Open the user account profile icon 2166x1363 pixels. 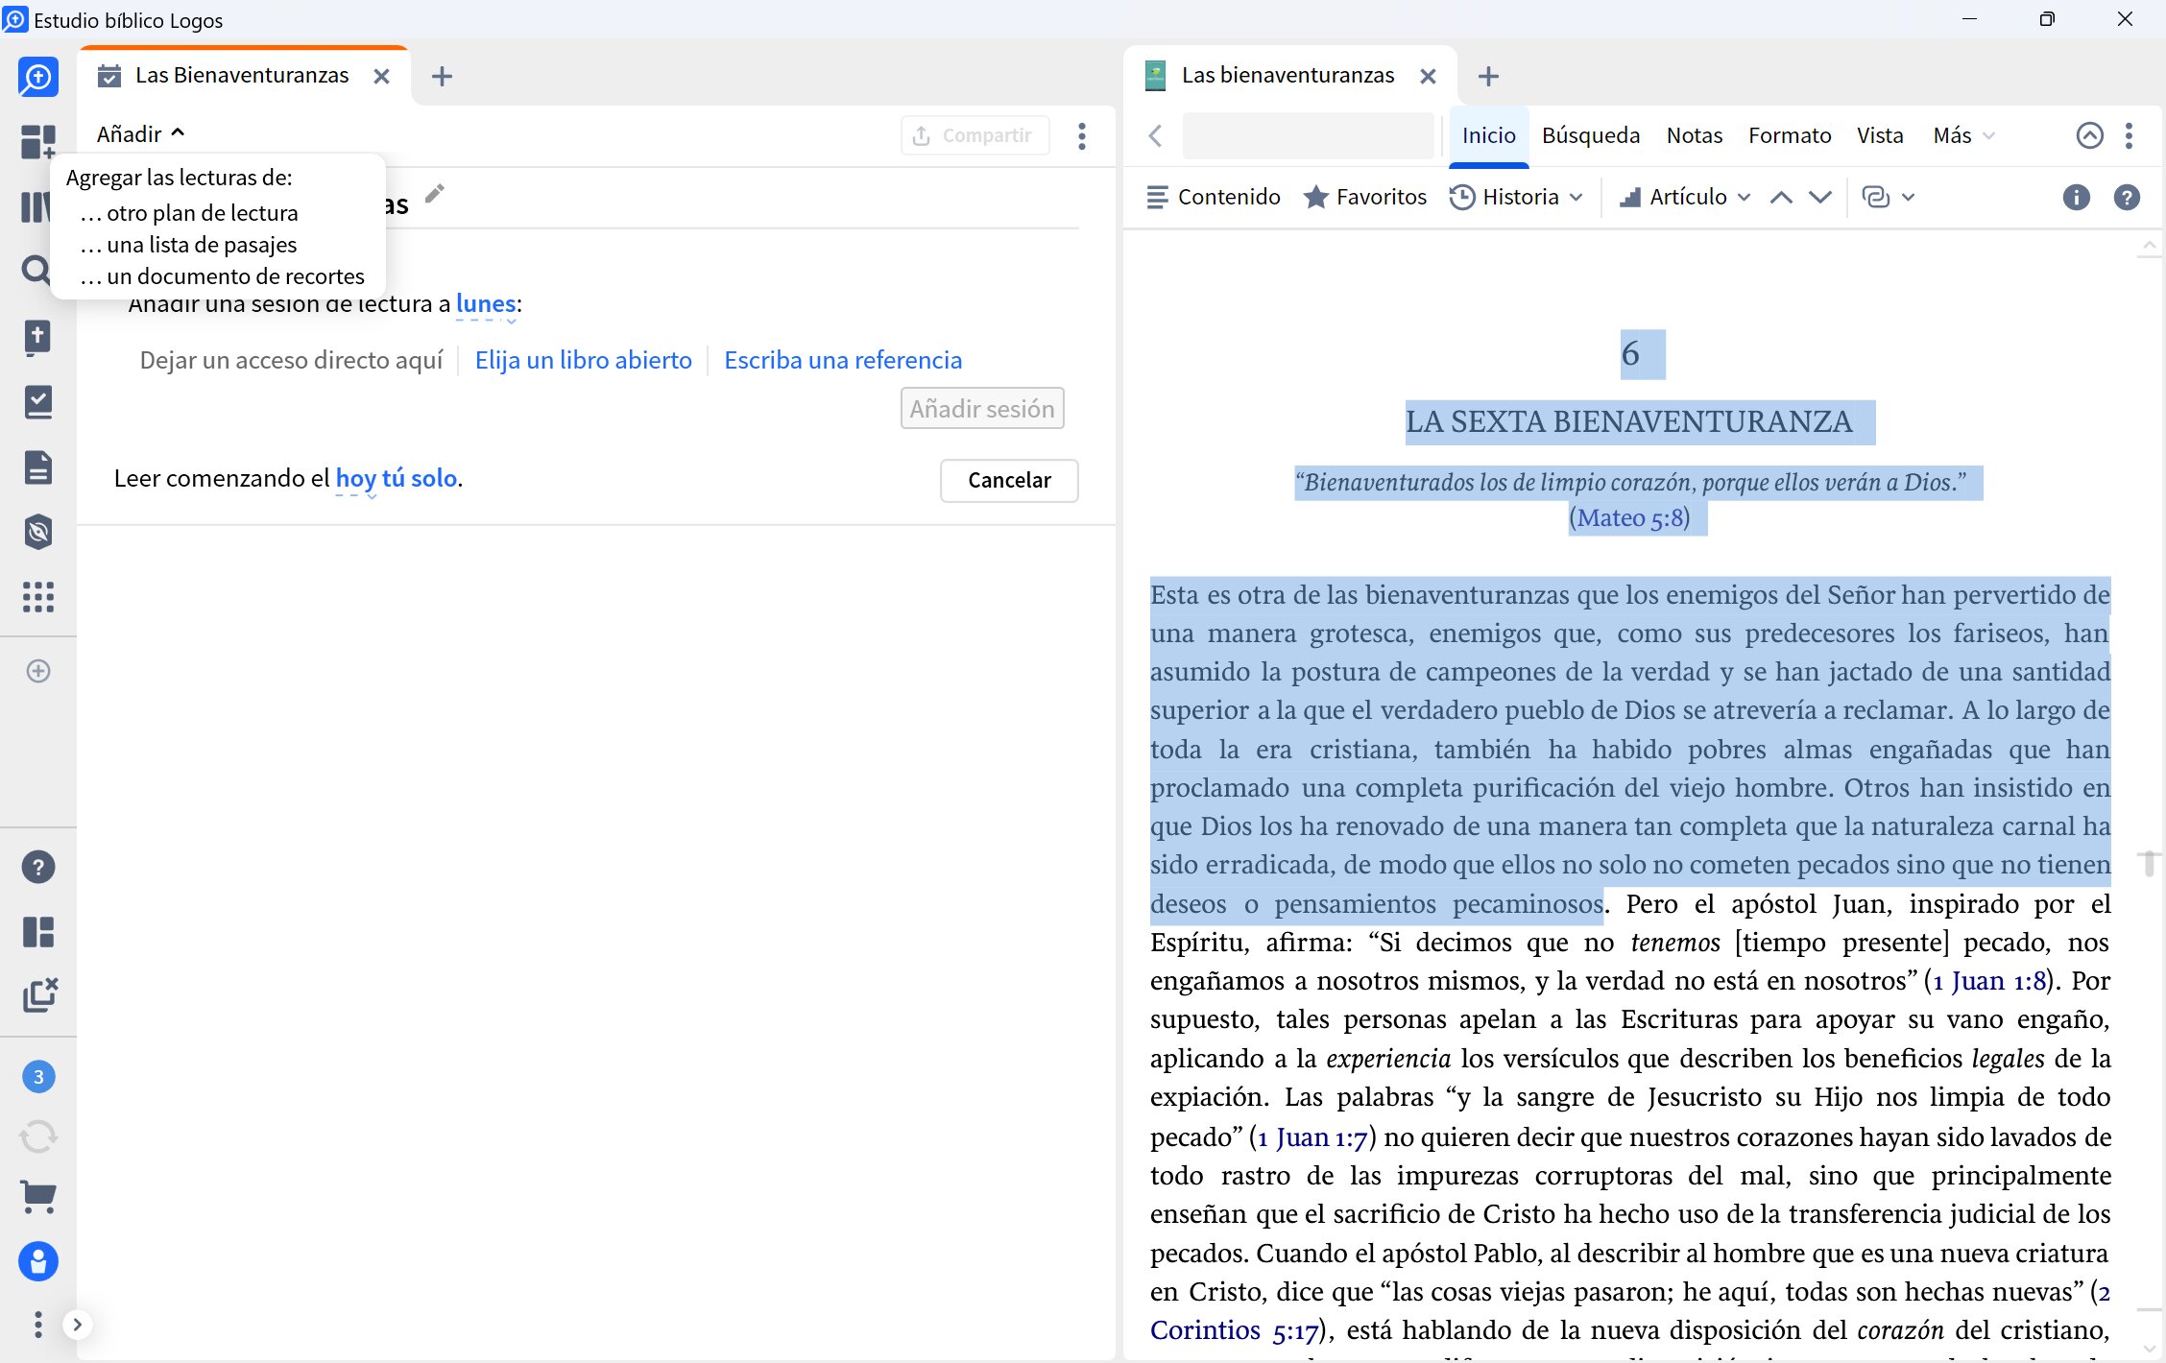[x=38, y=1261]
